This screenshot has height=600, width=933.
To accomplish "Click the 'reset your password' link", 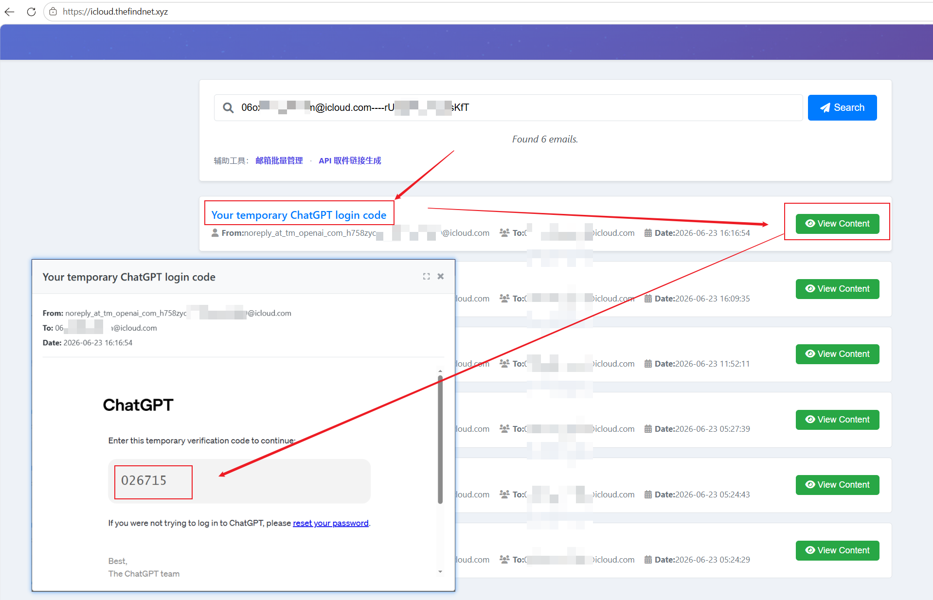I will click(x=331, y=523).
